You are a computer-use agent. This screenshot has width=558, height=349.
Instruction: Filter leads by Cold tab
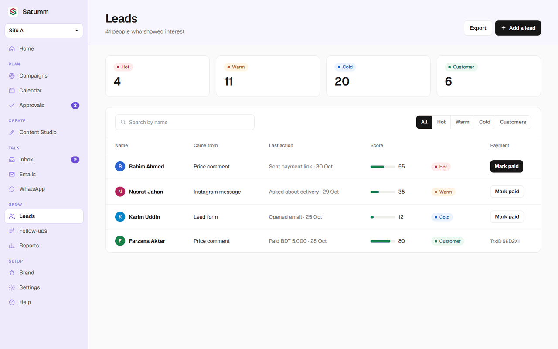(x=485, y=122)
